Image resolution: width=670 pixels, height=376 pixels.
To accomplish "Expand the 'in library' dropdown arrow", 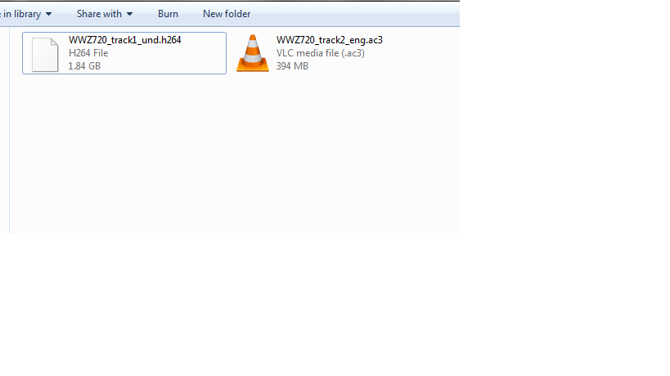I will 49,14.
